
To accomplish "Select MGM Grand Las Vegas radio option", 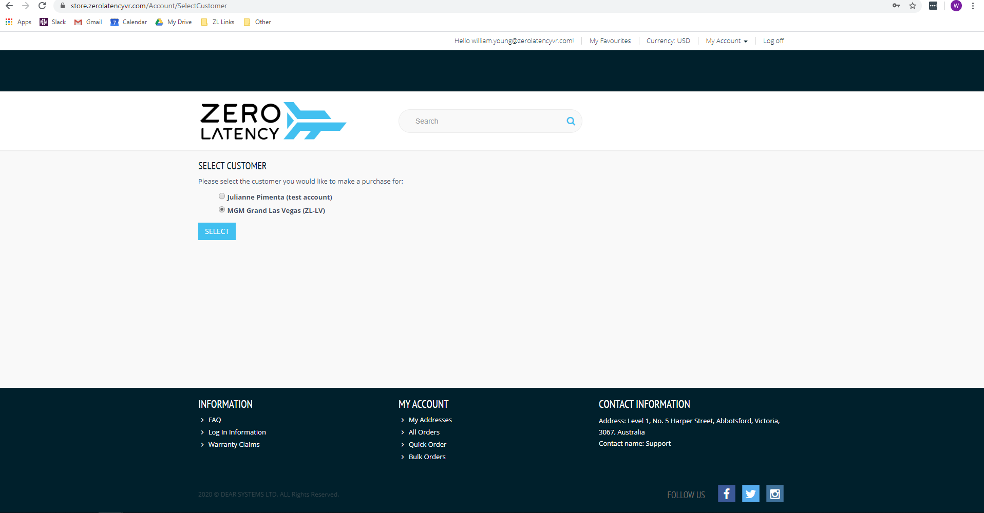I will click(222, 209).
